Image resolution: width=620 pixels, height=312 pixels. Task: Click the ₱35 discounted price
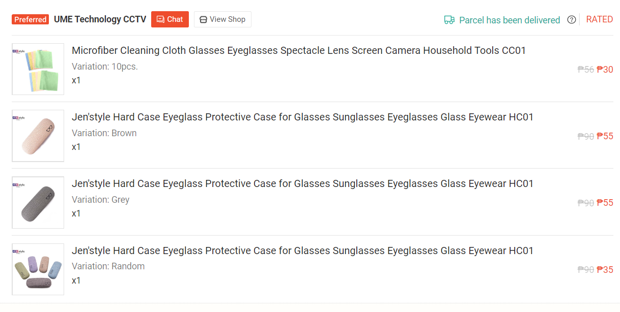[x=605, y=270]
